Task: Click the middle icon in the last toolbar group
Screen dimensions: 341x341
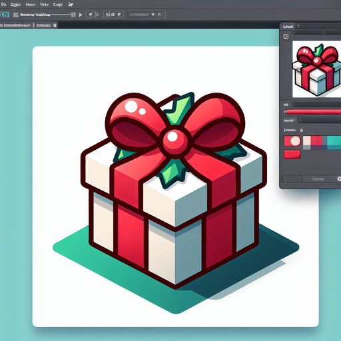Action: (153, 15)
